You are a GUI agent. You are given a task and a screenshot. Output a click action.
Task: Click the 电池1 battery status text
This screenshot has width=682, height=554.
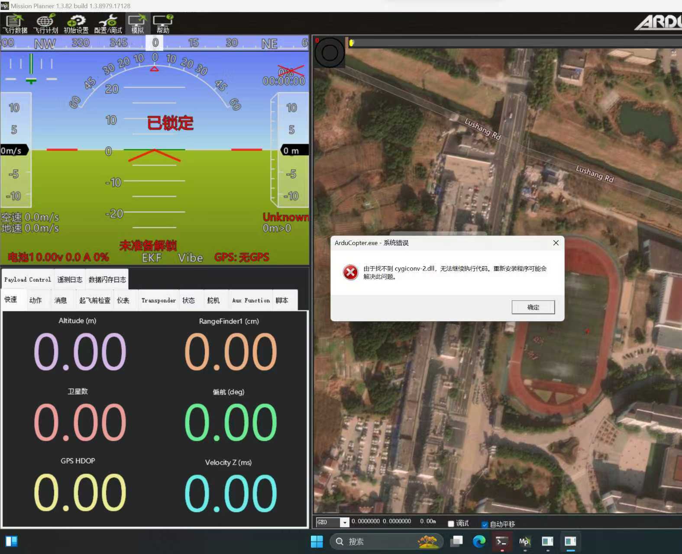(58, 257)
